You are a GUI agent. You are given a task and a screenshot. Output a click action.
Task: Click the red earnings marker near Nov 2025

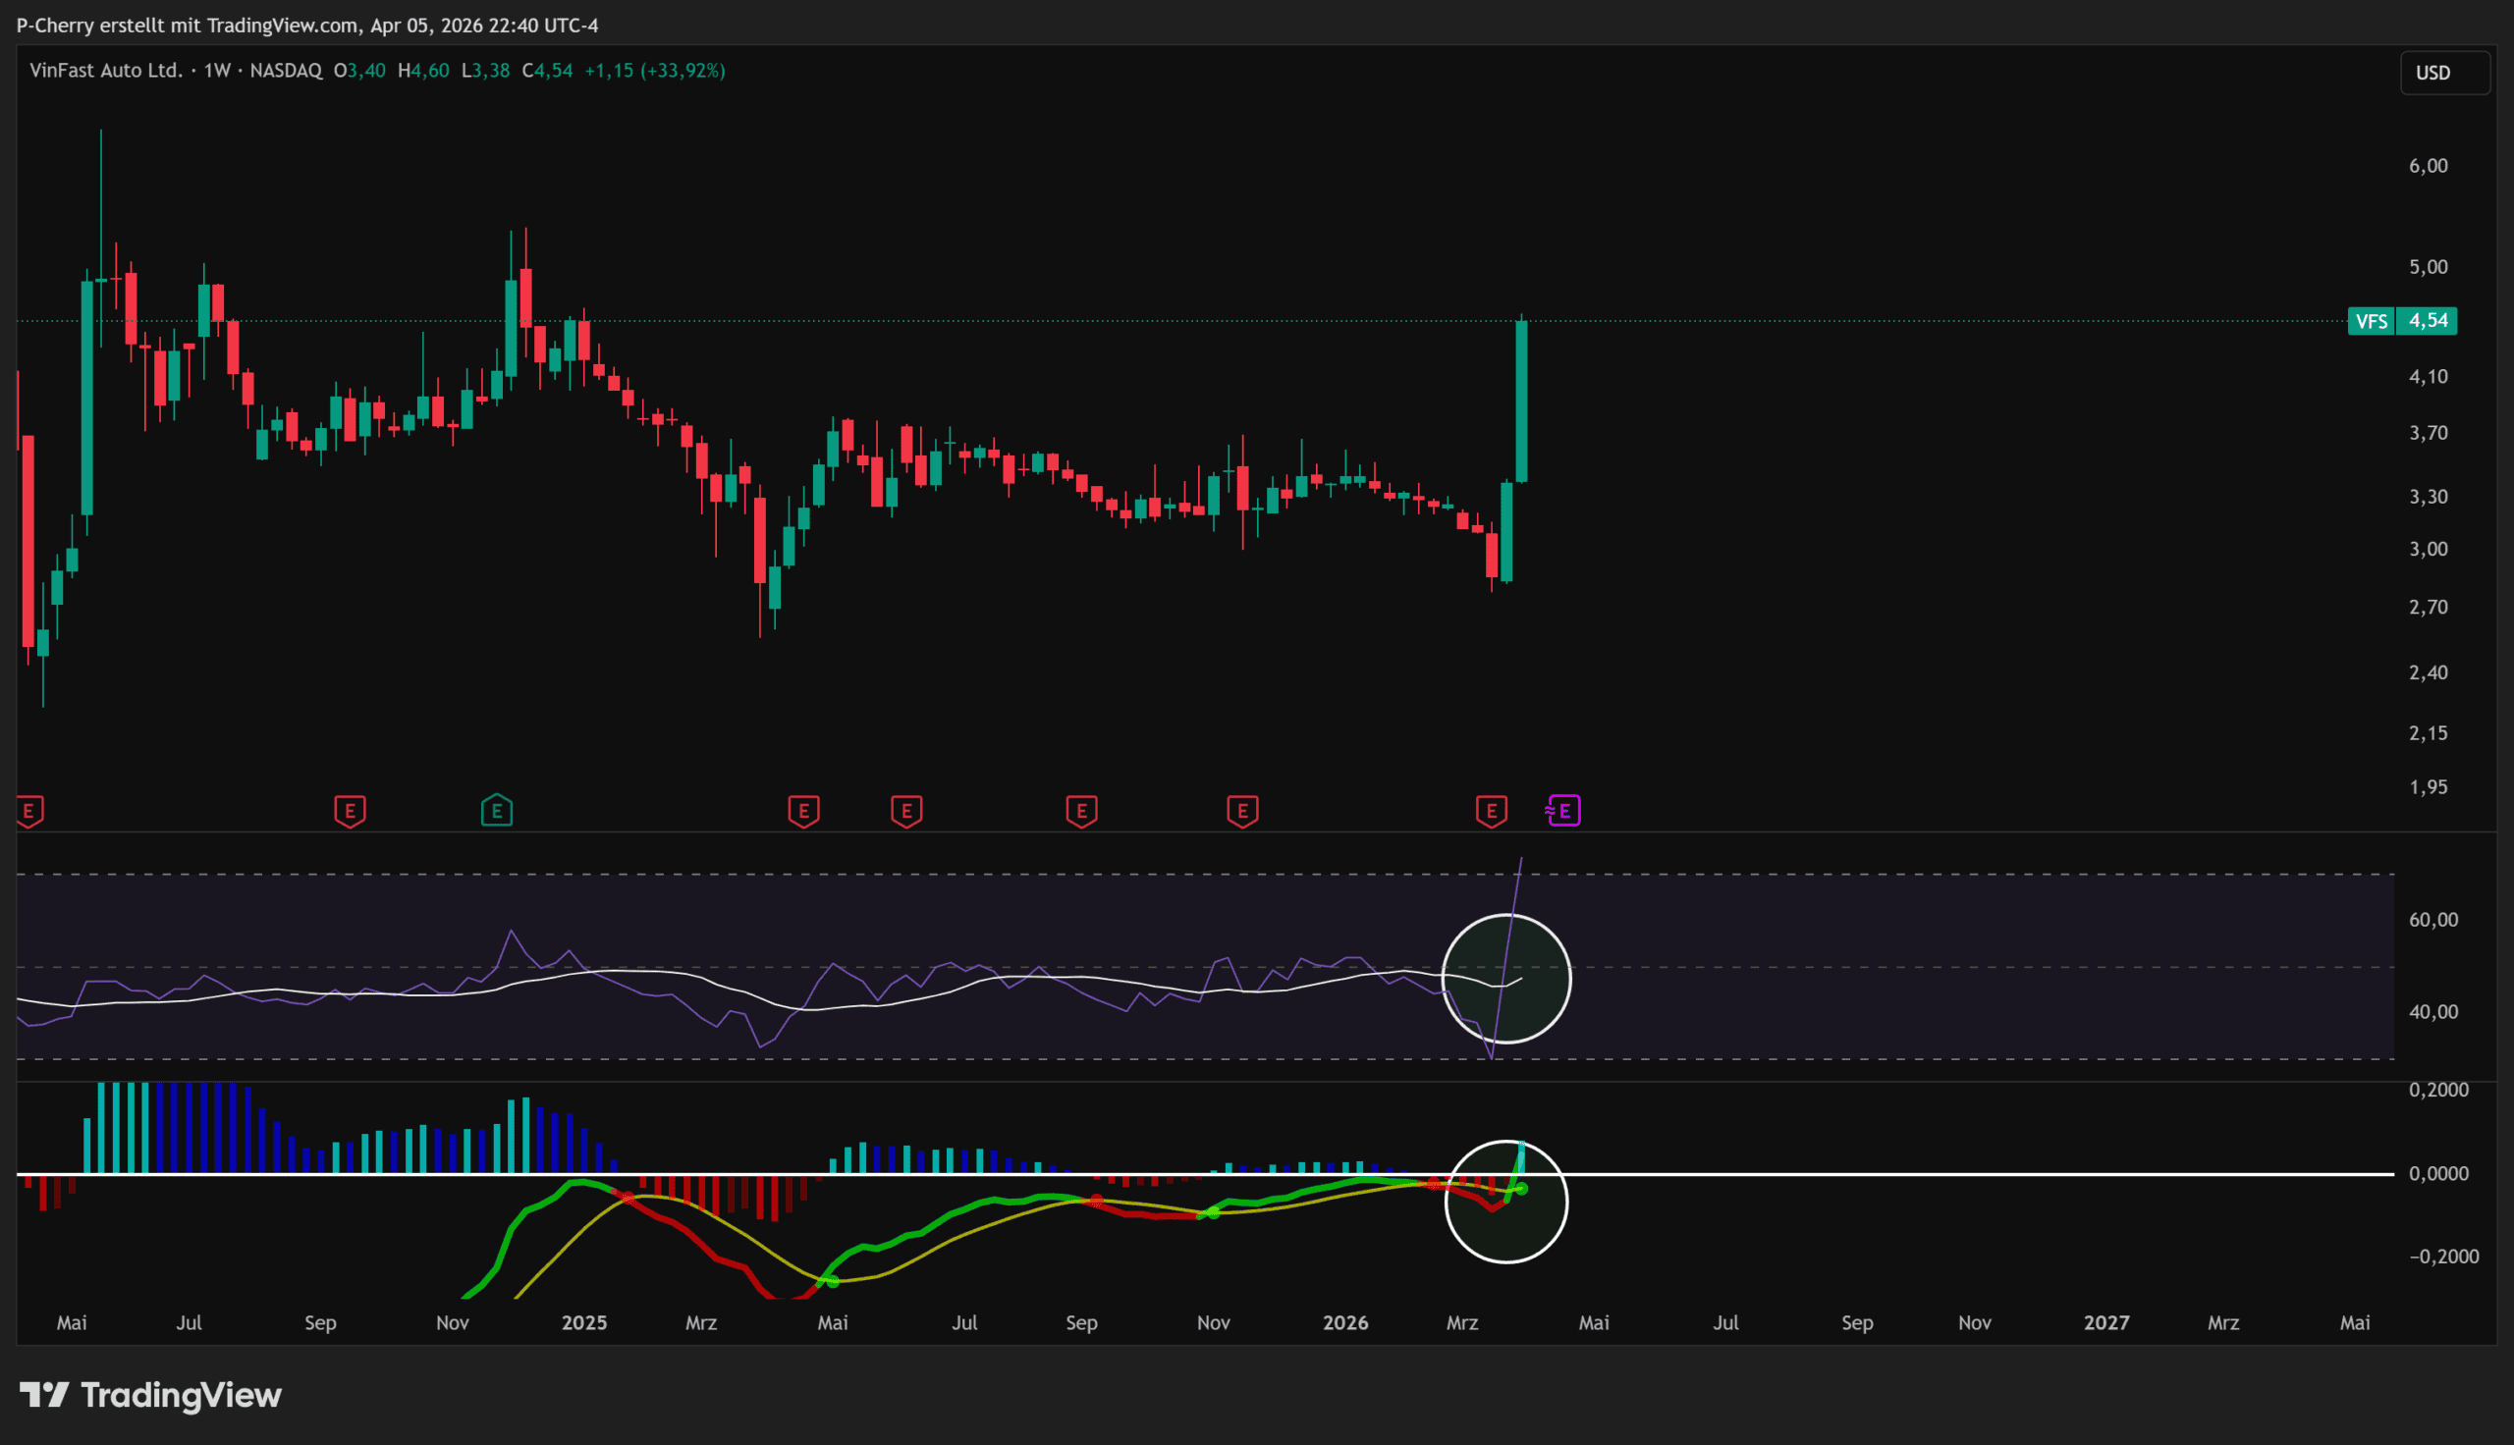1241,811
